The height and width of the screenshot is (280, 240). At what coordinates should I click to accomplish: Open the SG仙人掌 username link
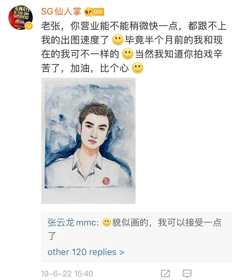click(x=61, y=12)
